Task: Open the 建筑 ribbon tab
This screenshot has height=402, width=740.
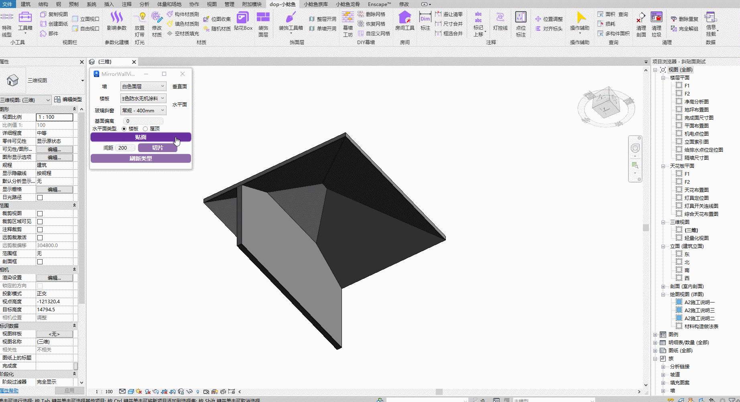Action: point(26,4)
